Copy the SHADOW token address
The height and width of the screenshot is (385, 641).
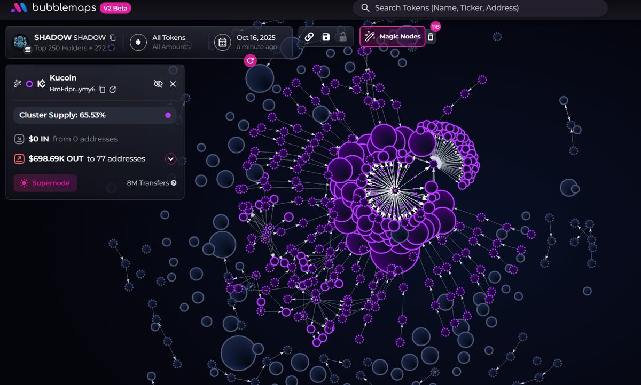coord(113,37)
